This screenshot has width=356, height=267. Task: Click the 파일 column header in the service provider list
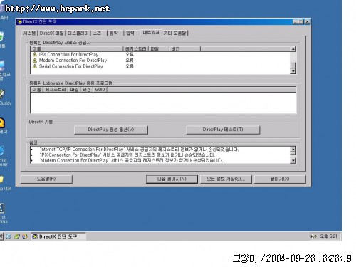pyautogui.click(x=158, y=49)
